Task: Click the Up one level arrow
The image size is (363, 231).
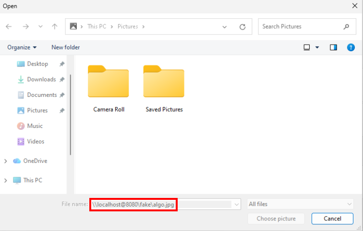Action: pos(55,27)
